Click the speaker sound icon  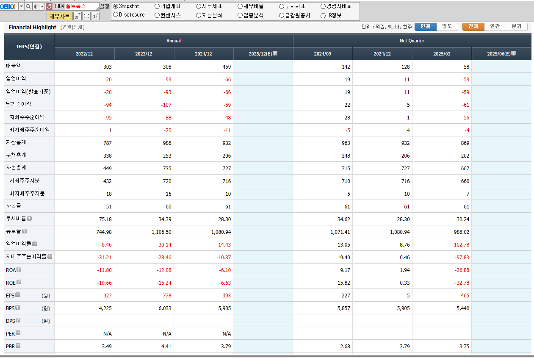(x=36, y=6)
